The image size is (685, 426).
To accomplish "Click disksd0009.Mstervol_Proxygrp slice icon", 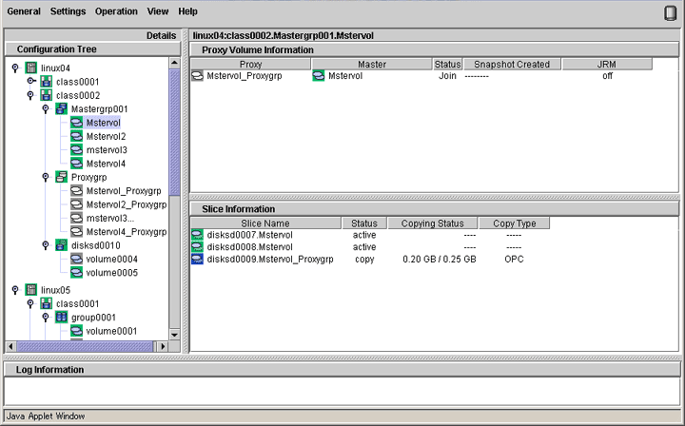I will point(198,259).
